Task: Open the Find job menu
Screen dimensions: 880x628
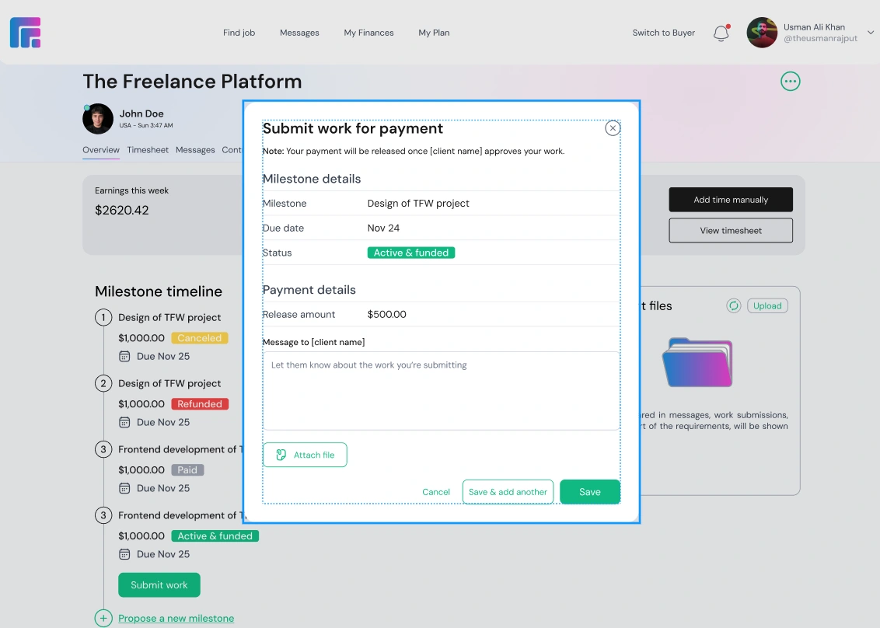Action: click(239, 33)
